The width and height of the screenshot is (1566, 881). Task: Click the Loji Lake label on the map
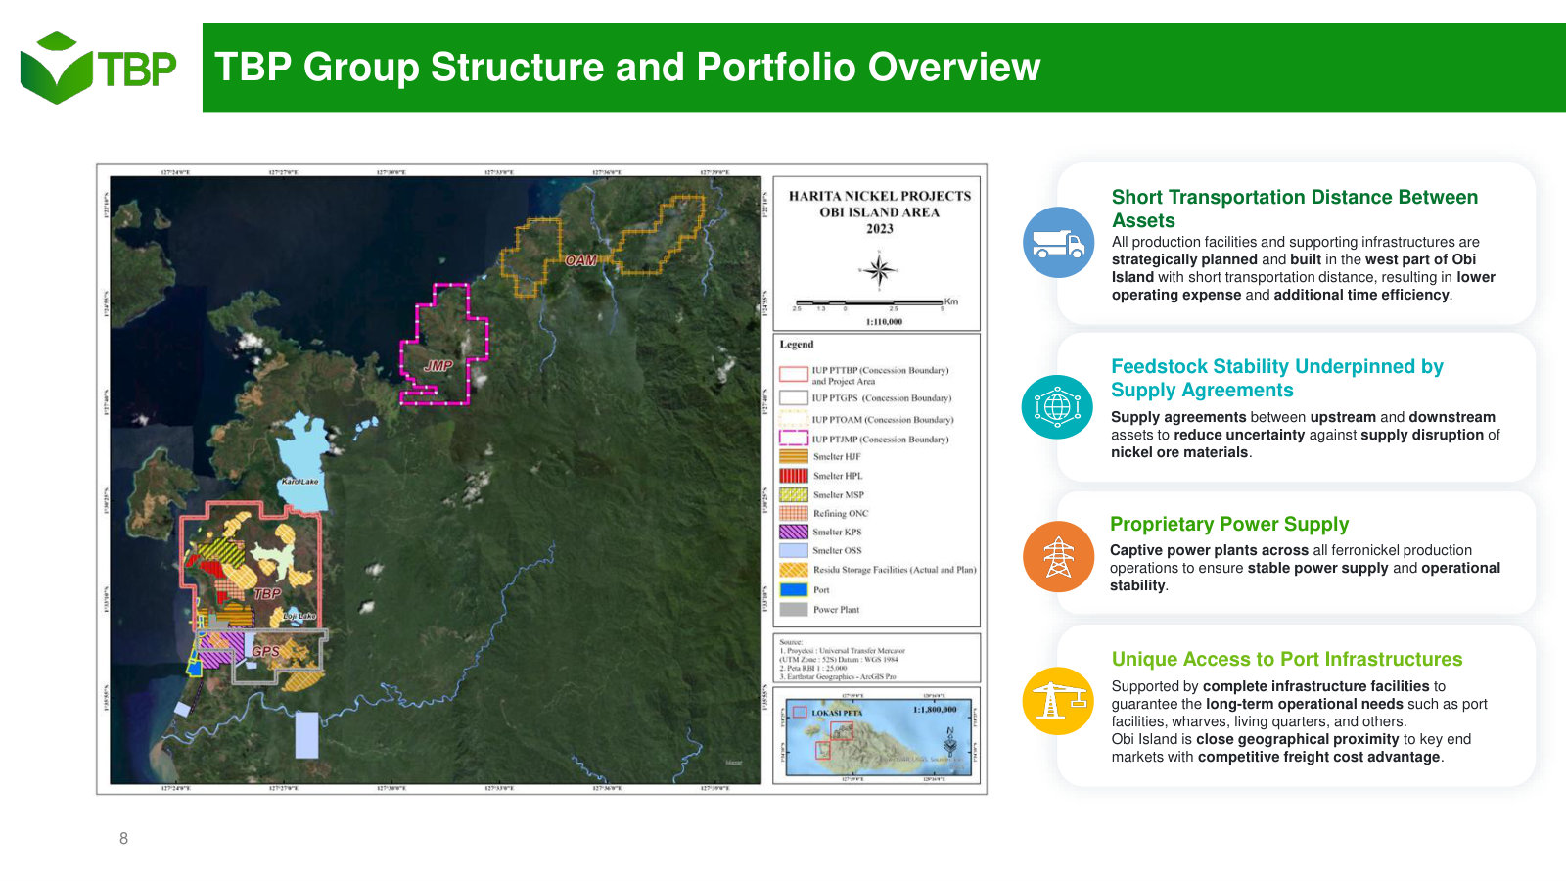click(x=299, y=616)
